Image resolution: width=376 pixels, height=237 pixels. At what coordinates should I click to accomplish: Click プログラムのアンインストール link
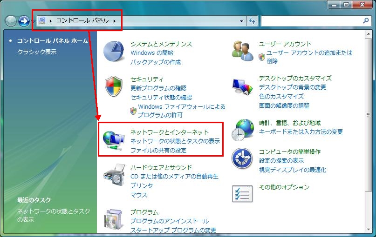click(170, 221)
